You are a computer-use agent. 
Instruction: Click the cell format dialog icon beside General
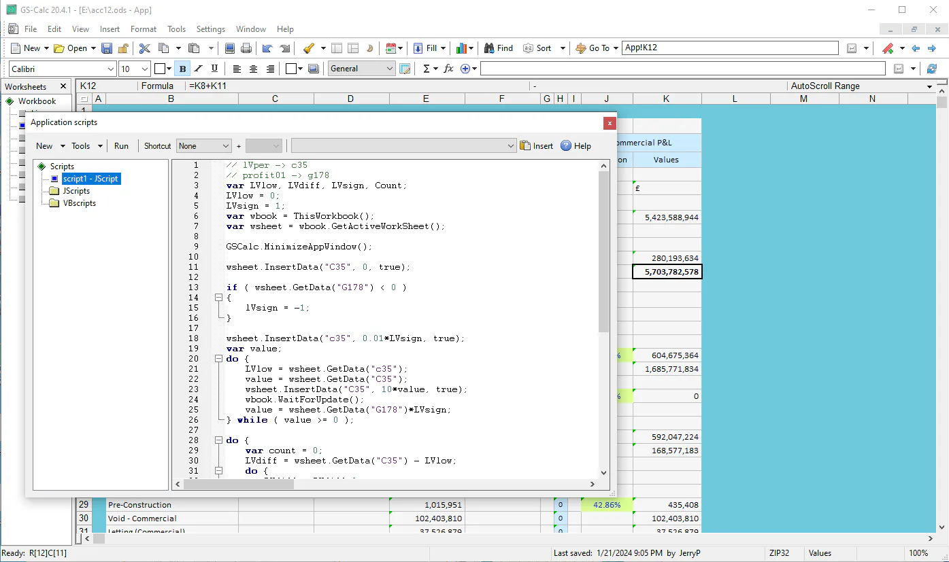pos(405,69)
